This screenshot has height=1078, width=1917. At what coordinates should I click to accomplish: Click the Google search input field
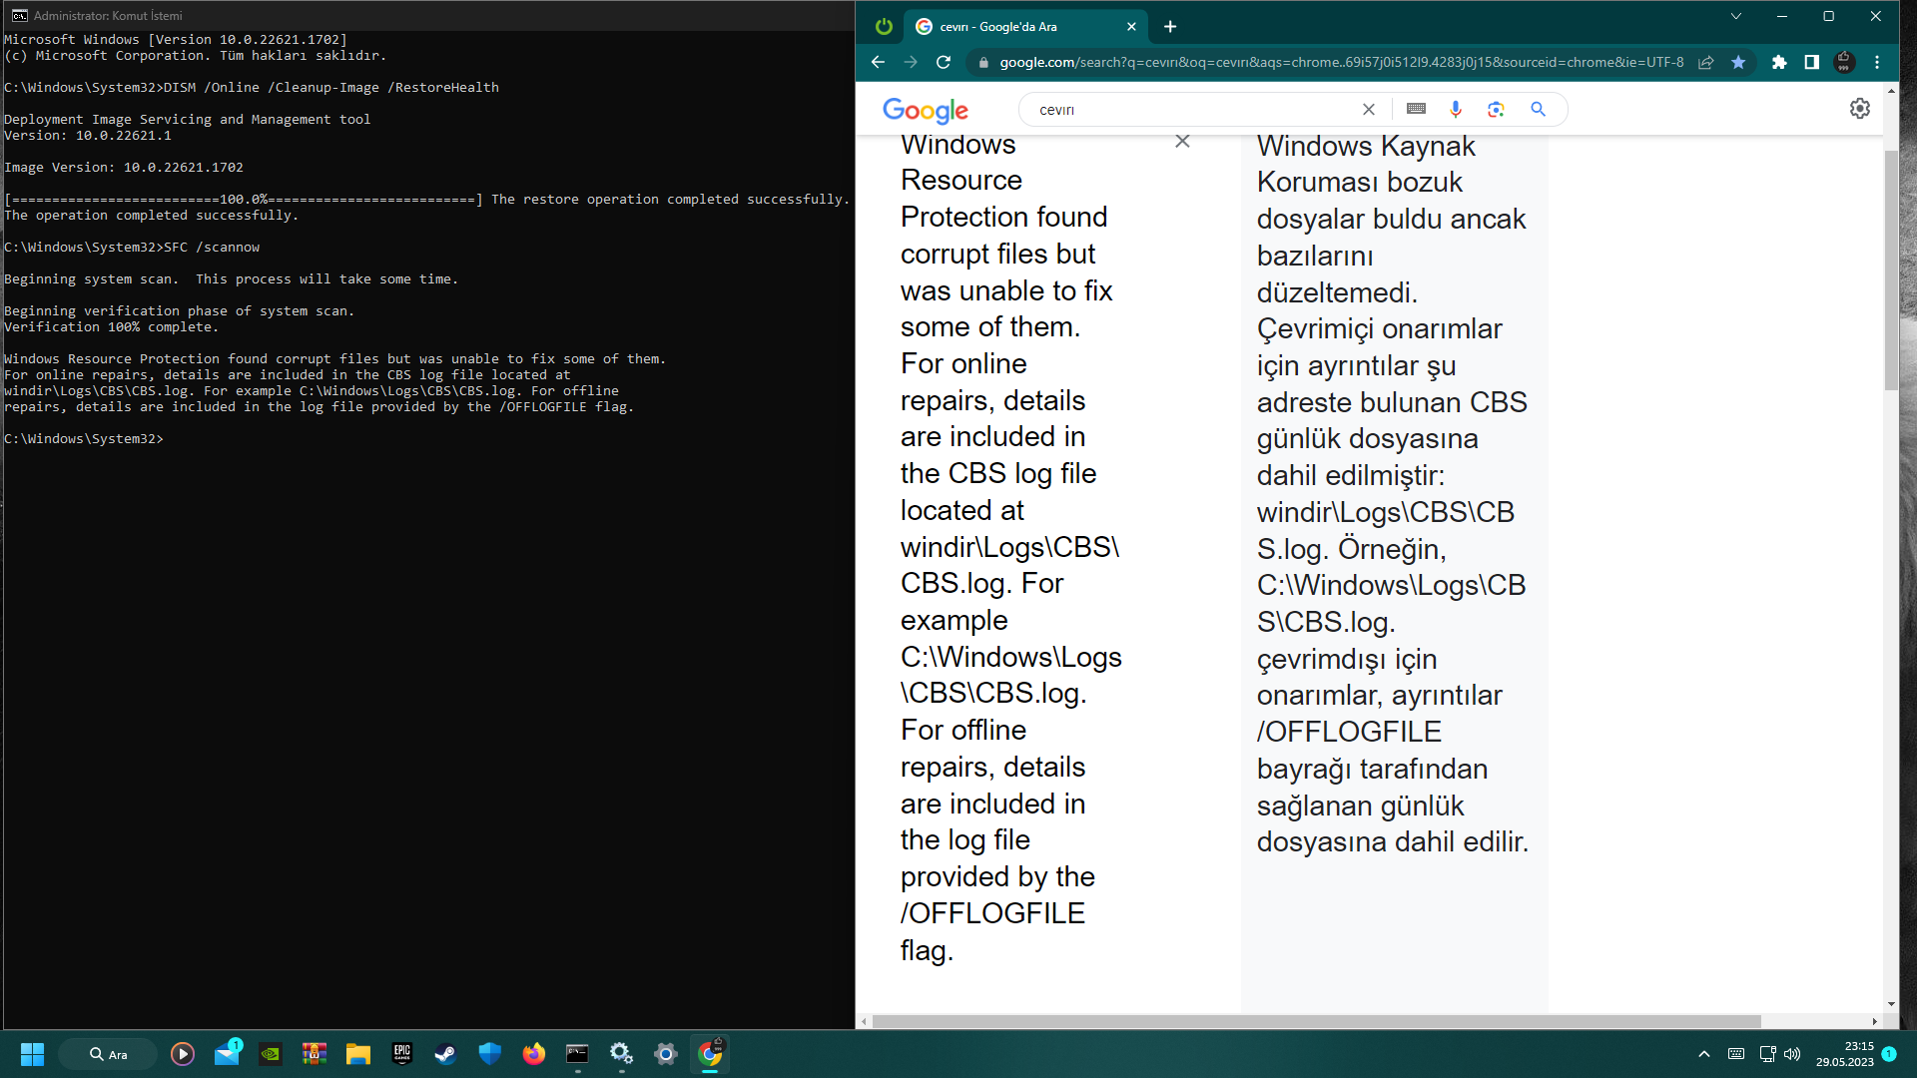pos(1188,110)
